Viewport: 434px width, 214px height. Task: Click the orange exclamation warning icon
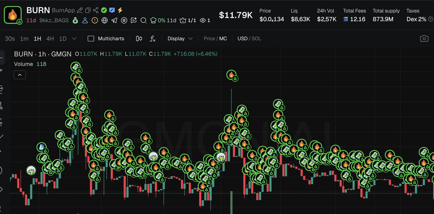coord(95,21)
